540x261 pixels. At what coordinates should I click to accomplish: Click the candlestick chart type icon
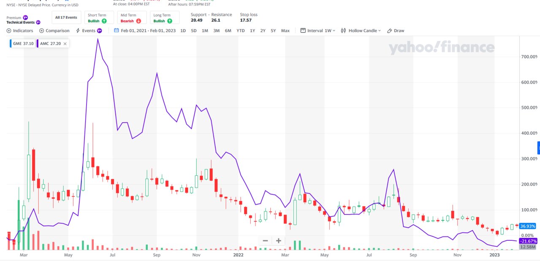(343, 30)
